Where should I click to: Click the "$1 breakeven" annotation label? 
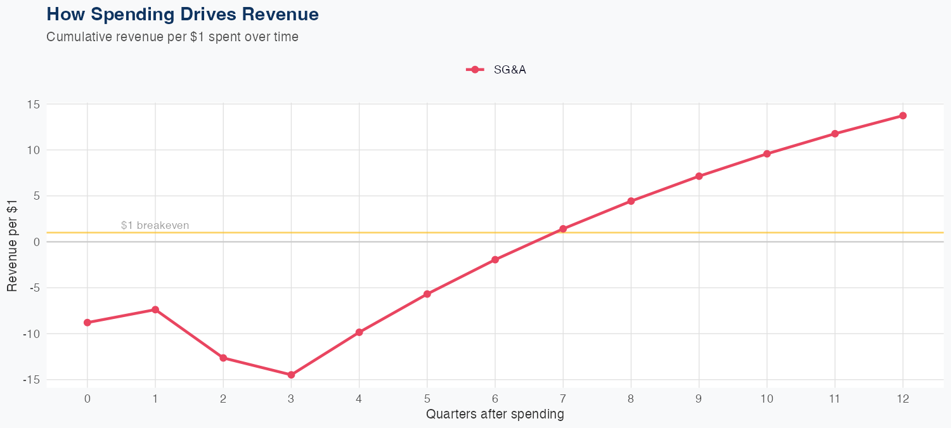155,225
